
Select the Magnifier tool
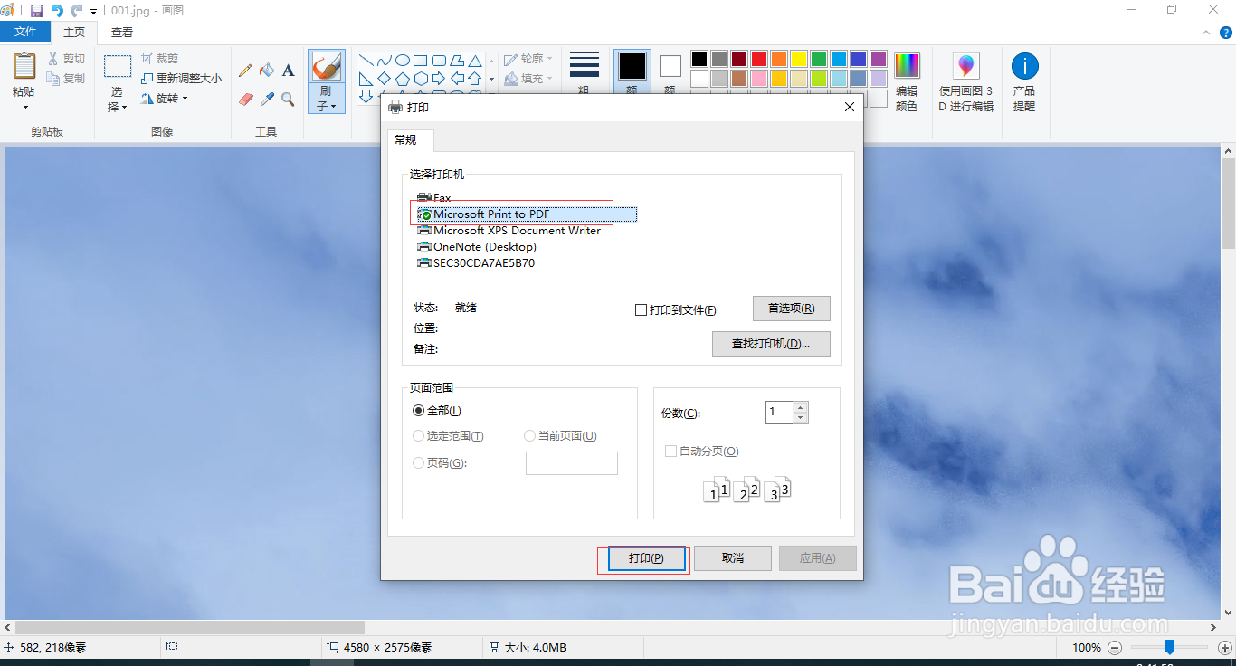tap(288, 98)
